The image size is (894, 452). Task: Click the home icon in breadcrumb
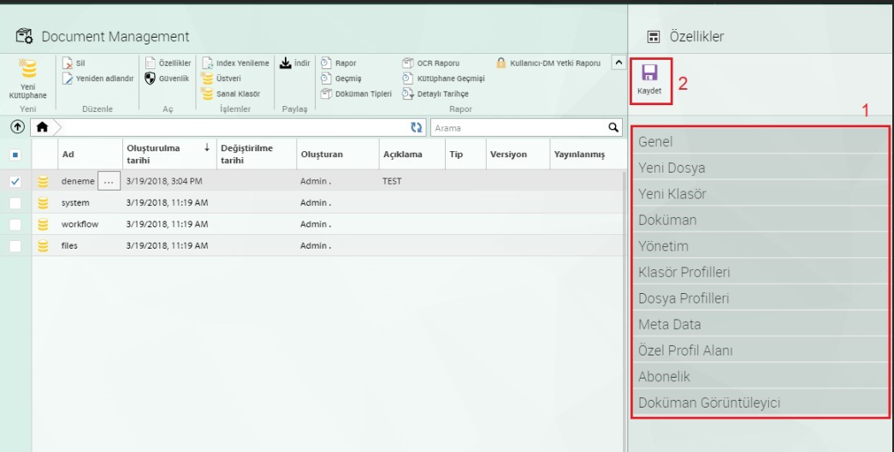tap(42, 127)
